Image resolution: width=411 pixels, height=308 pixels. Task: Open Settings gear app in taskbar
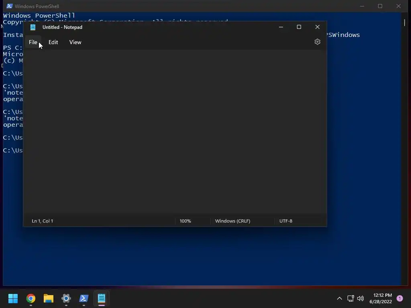[x=66, y=298]
